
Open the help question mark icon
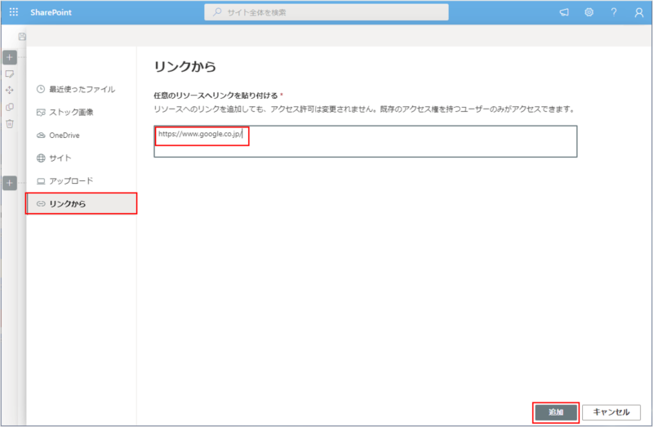click(614, 12)
